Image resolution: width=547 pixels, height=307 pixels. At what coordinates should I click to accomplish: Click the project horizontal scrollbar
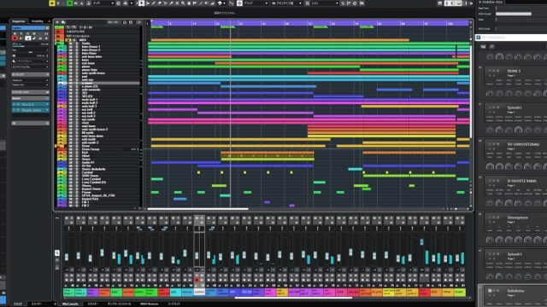coord(197,209)
